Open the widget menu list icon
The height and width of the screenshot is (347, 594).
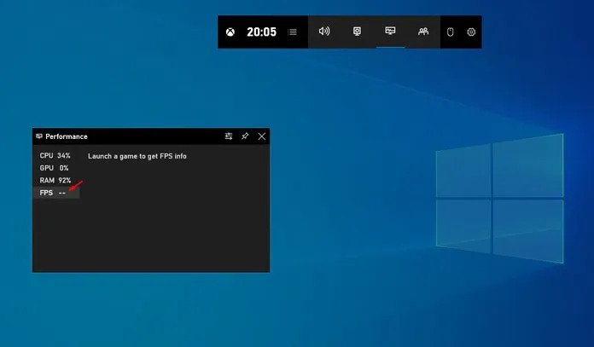pyautogui.click(x=293, y=32)
